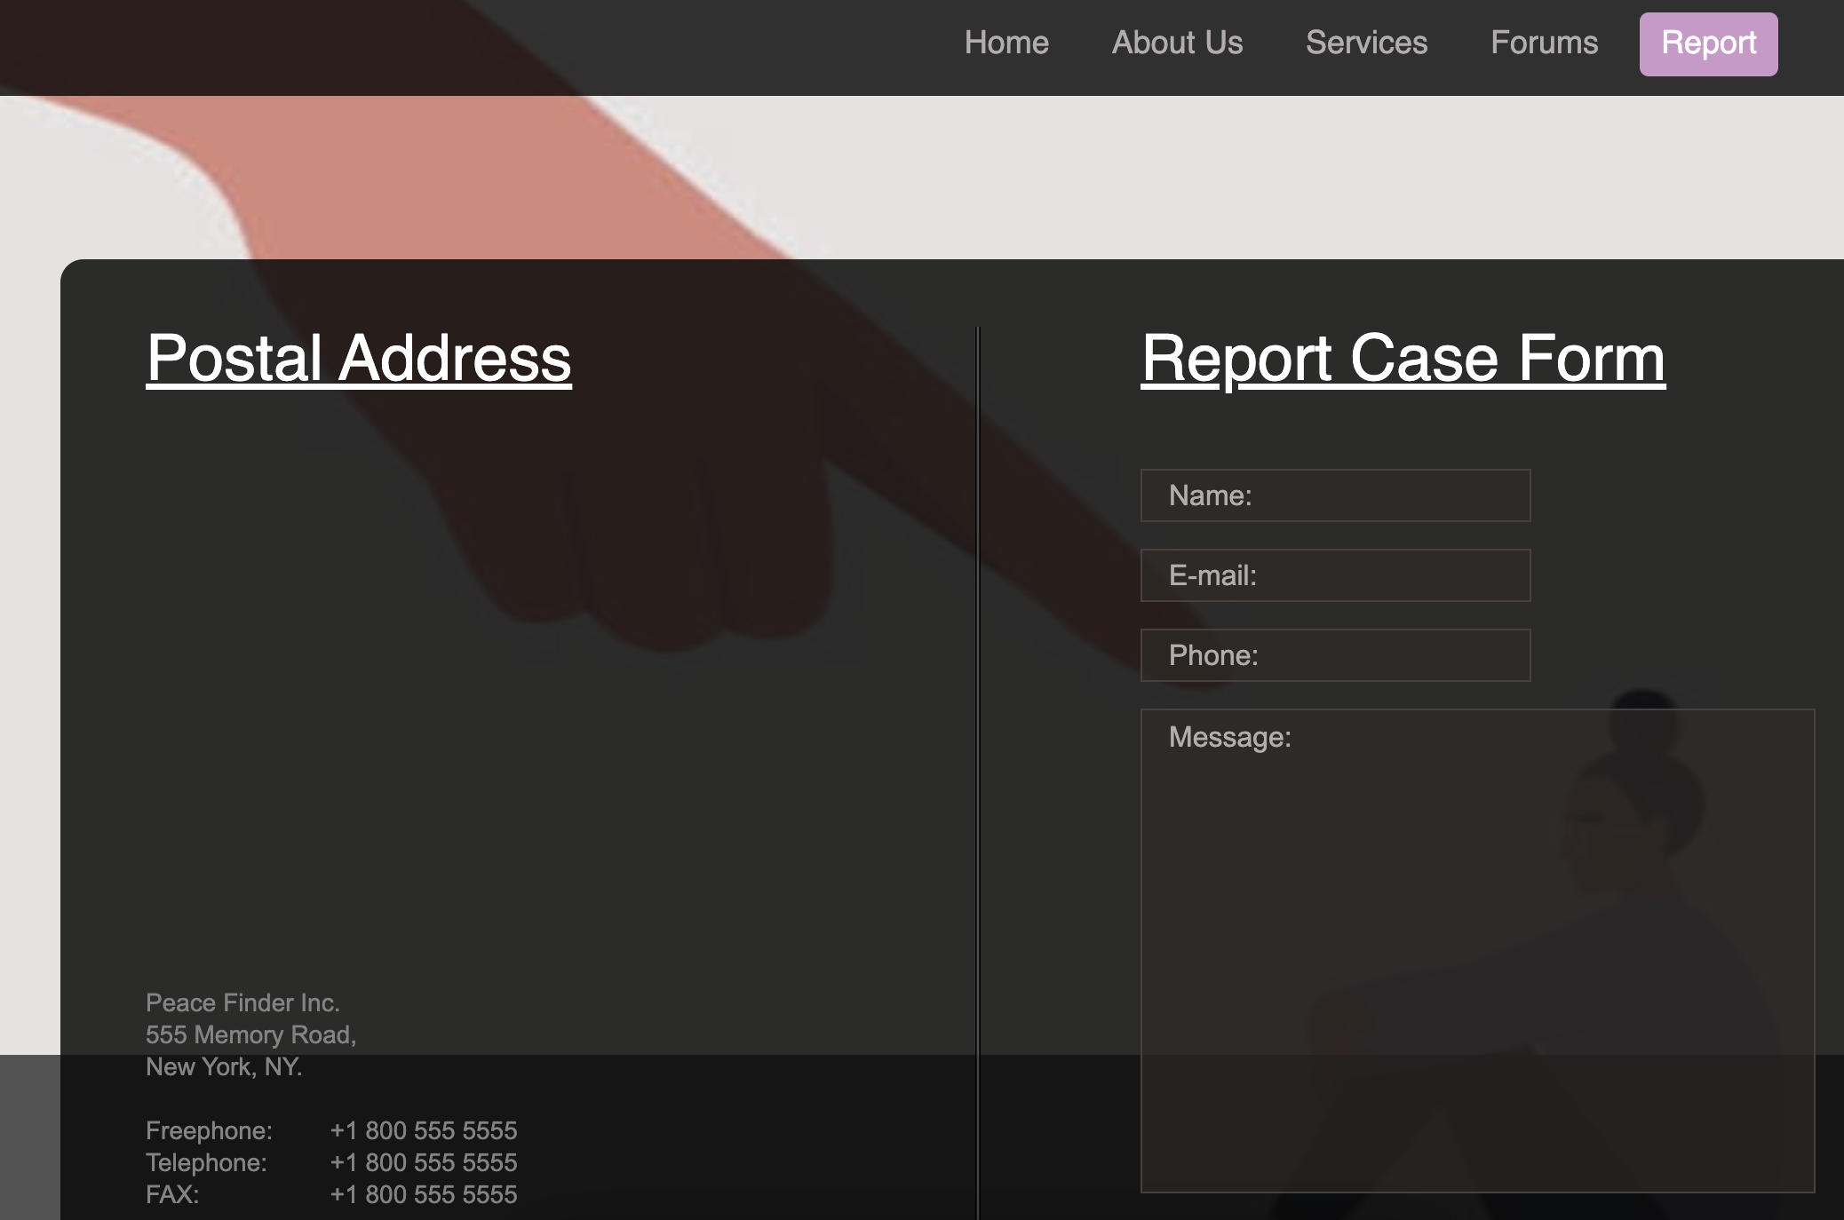Go to the About Us page

point(1177,43)
